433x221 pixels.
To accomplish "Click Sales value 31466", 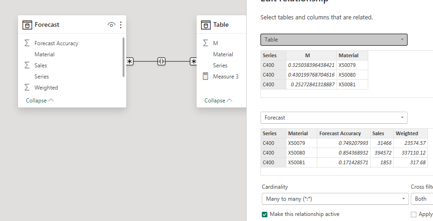I will coord(382,143).
